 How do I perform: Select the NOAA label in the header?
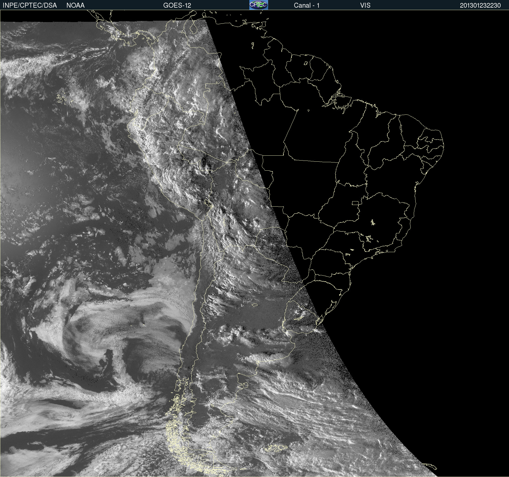tap(75, 5)
